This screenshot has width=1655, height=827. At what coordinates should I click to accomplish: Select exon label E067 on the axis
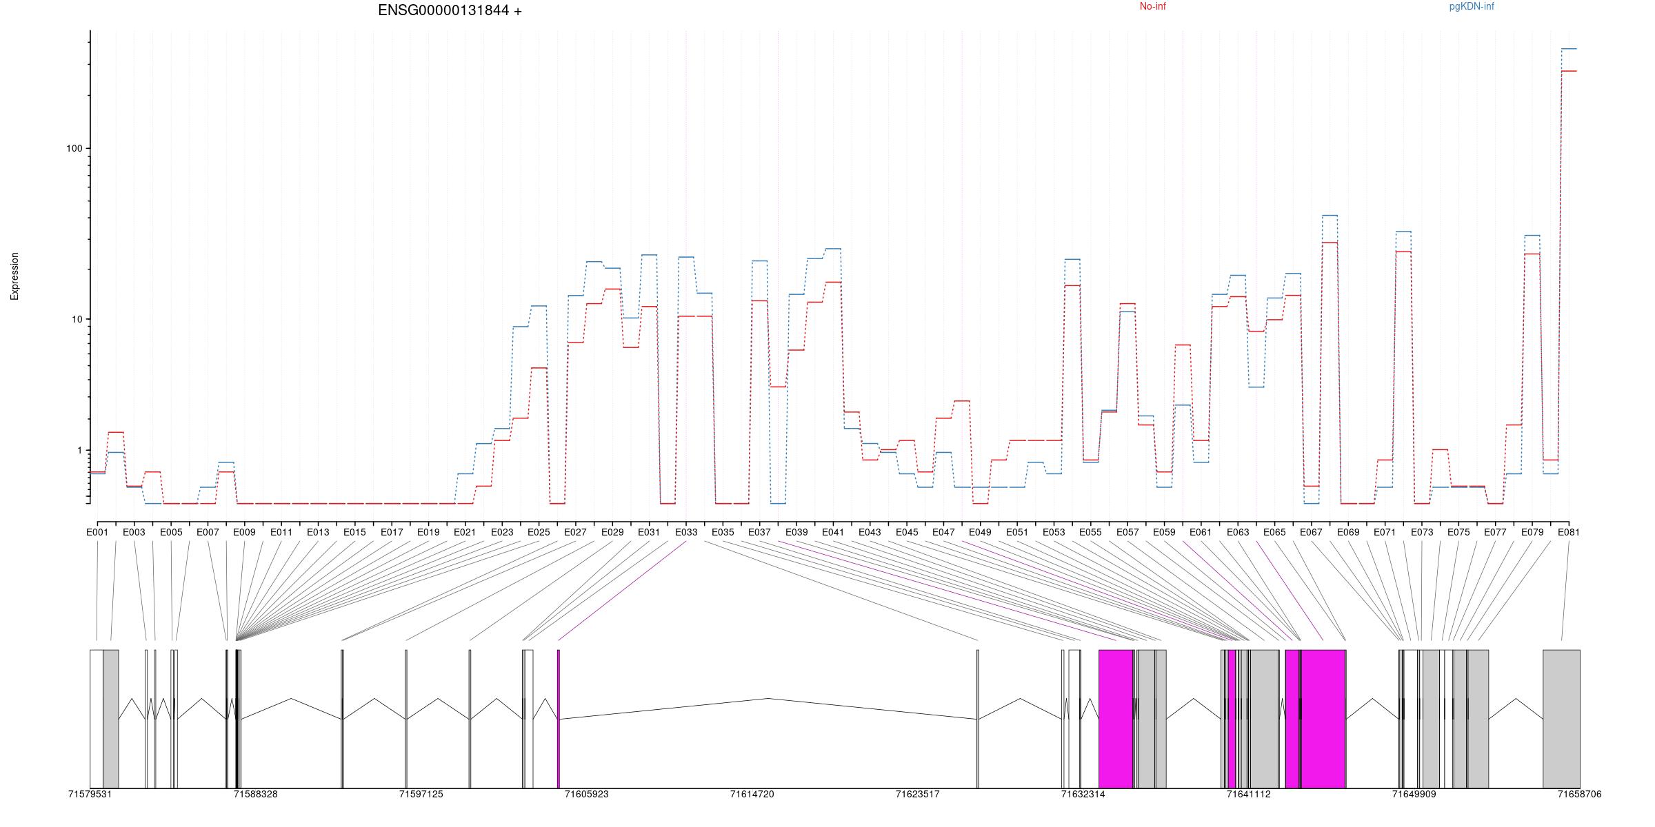pos(1311,532)
